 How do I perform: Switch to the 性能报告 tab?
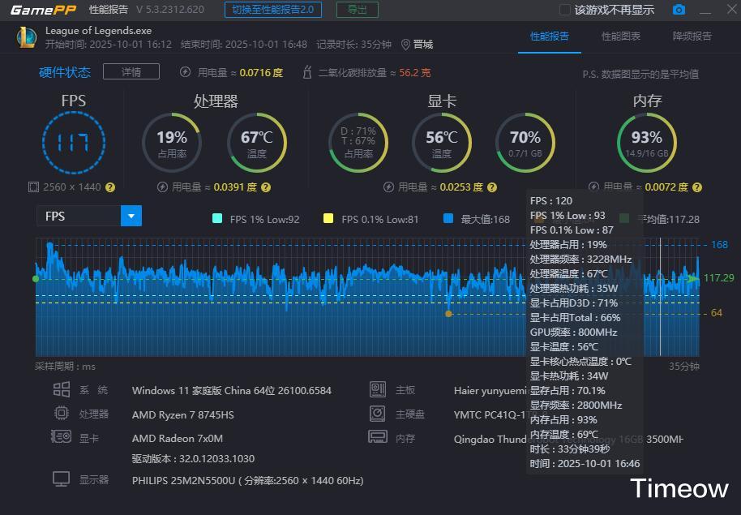[549, 36]
